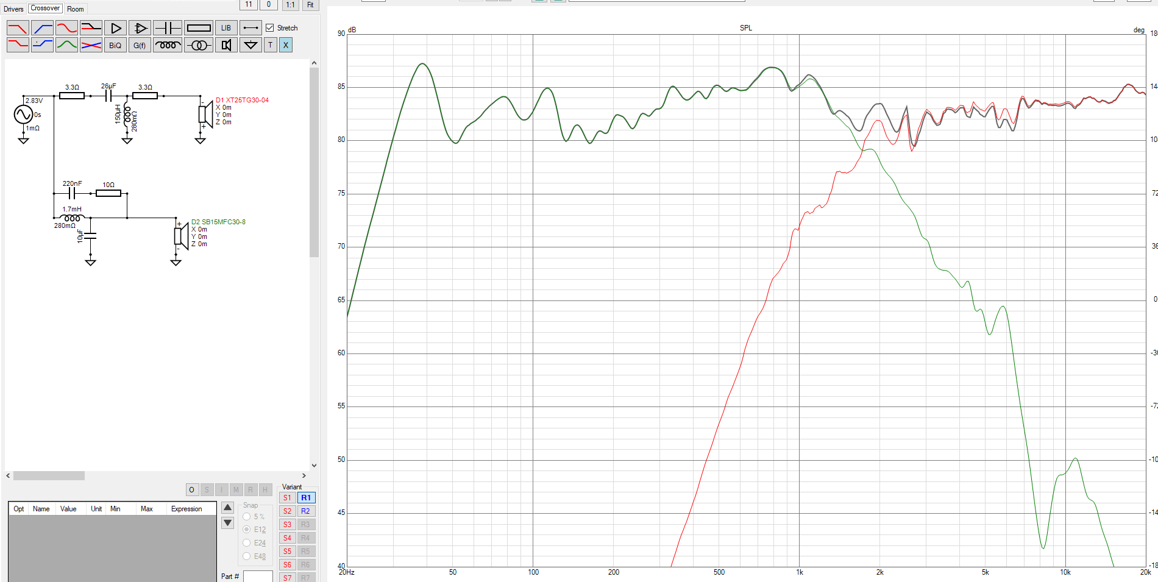Store variant S2
This screenshot has height=582, width=1158.
[x=288, y=511]
